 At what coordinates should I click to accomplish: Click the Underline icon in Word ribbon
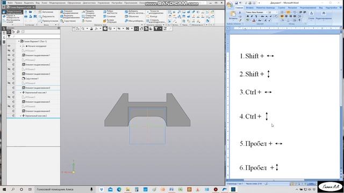256,16
